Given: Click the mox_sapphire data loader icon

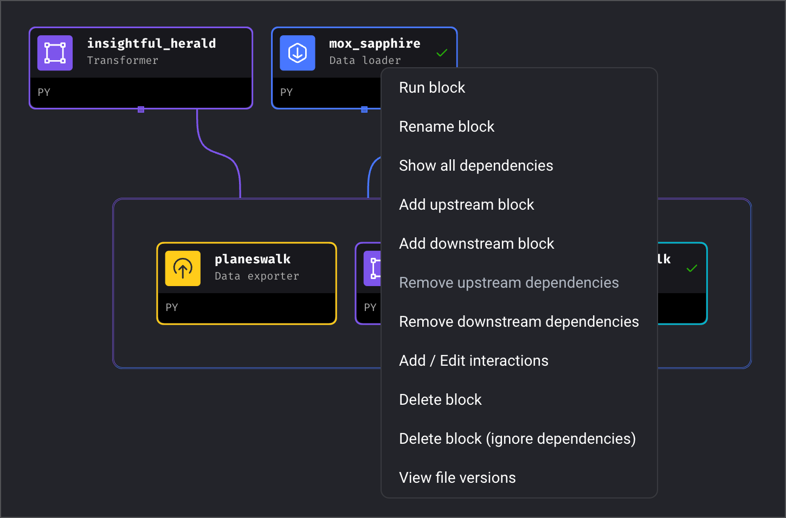Looking at the screenshot, I should pyautogui.click(x=297, y=53).
